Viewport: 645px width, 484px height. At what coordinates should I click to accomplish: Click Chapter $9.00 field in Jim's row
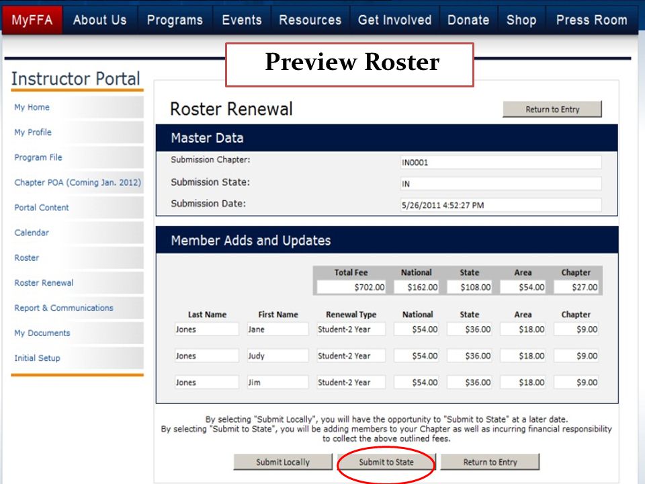[x=576, y=382]
